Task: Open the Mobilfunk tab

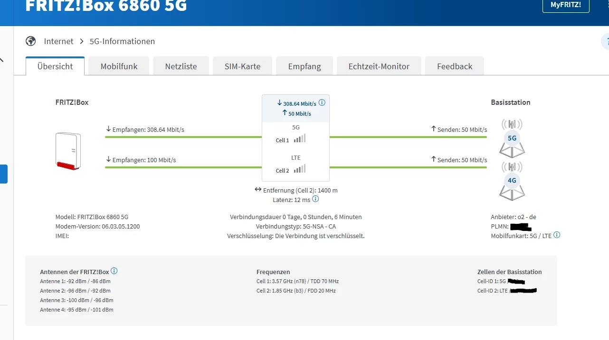Action: [119, 66]
